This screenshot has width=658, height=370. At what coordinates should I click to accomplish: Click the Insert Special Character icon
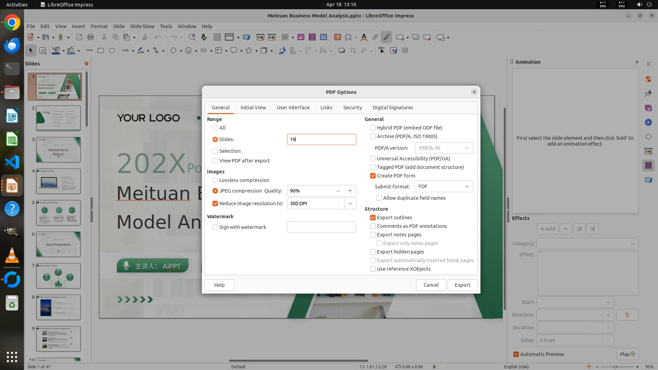pyautogui.click(x=348, y=37)
